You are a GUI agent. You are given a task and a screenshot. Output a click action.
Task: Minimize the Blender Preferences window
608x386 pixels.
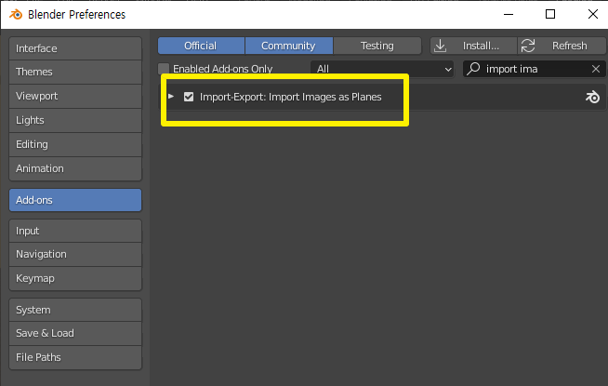pos(509,15)
